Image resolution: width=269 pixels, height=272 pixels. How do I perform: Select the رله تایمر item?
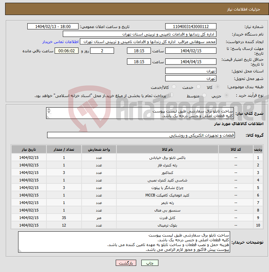click(x=167, y=203)
